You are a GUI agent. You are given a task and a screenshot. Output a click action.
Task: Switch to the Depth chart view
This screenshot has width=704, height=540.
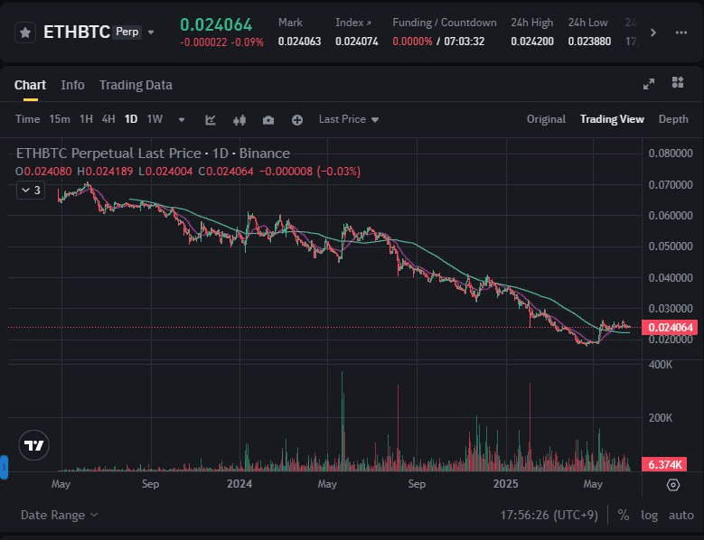[x=673, y=119]
